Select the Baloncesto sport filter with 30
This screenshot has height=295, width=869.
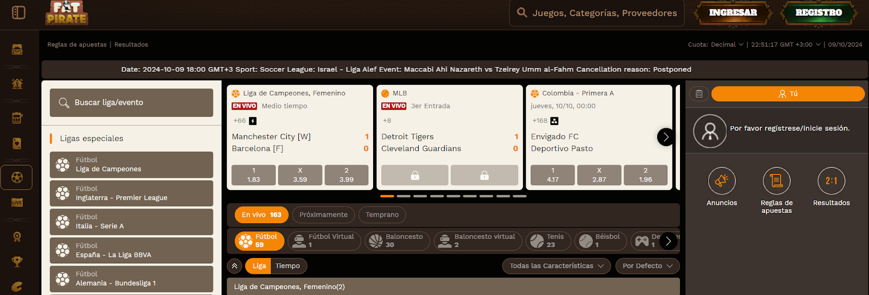[x=398, y=241]
